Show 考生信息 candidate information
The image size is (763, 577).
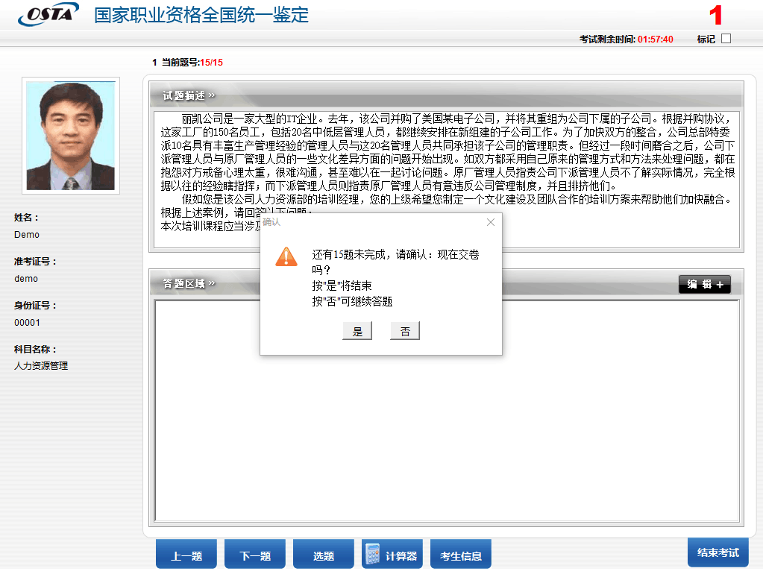pyautogui.click(x=461, y=555)
